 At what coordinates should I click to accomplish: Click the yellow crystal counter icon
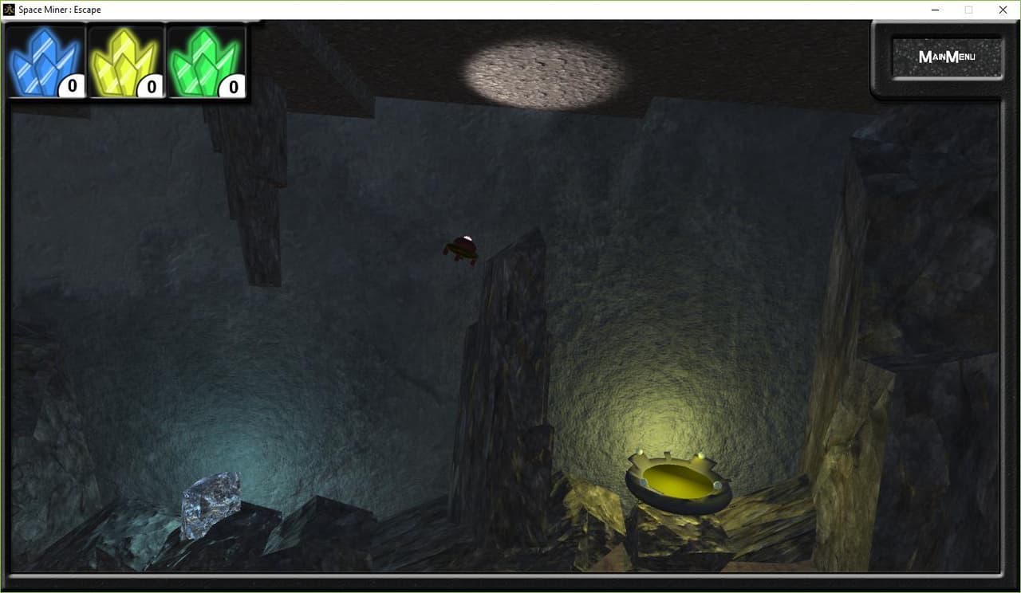pyautogui.click(x=126, y=62)
